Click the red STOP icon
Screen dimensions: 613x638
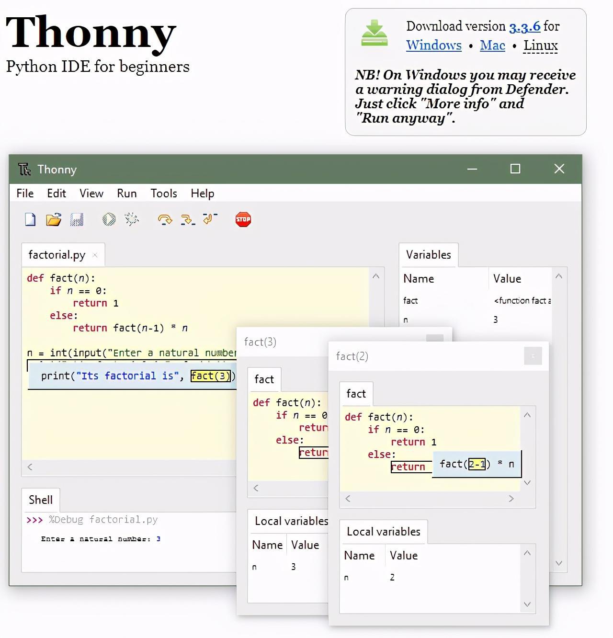(243, 219)
